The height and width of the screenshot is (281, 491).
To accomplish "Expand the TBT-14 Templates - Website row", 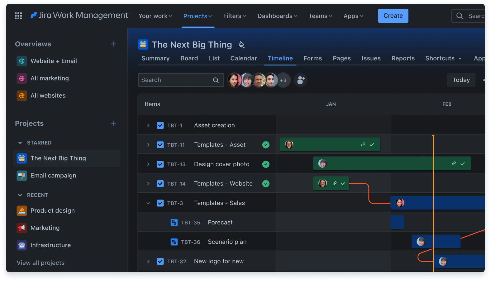I will [148, 184].
